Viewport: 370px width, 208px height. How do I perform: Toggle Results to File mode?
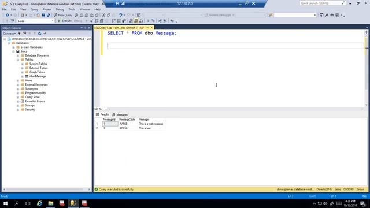point(141,21)
